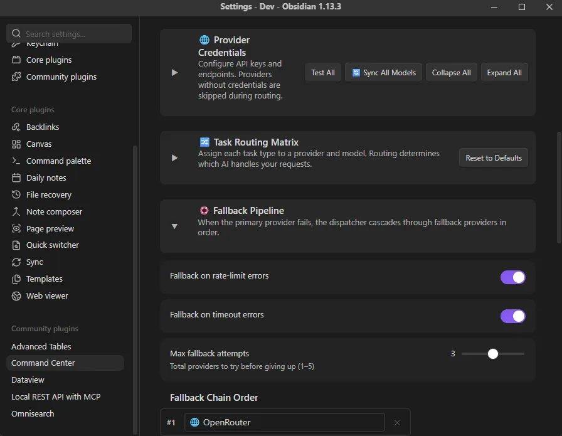This screenshot has width=562, height=436.
Task: Click the Community plugins puzzle icon
Action: [x=16, y=77]
